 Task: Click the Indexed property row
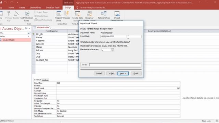click(107, 106)
